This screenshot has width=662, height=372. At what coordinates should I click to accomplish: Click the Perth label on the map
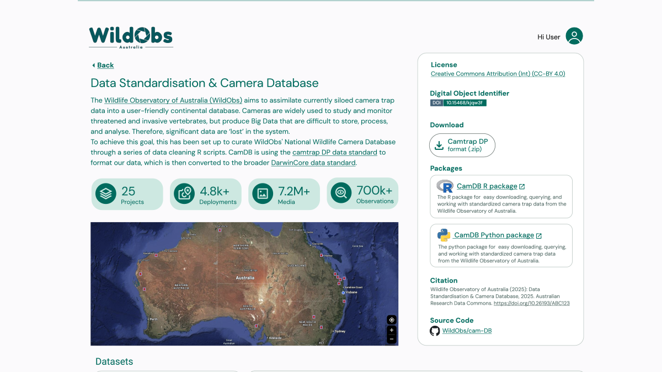pyautogui.click(x=153, y=320)
